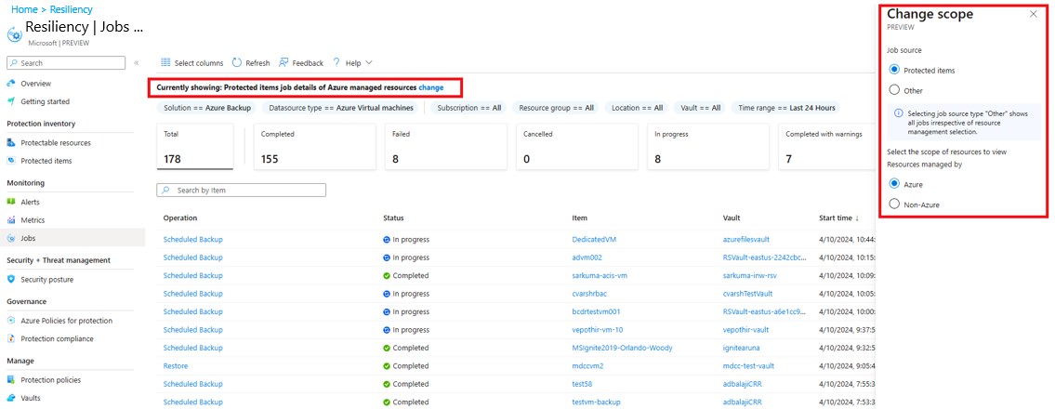1055x409 pixels.
Task: Click the Select columns toolbar button
Action: coord(191,62)
